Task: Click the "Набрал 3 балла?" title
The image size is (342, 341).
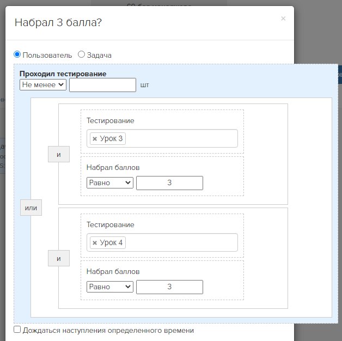Action: coord(58,22)
